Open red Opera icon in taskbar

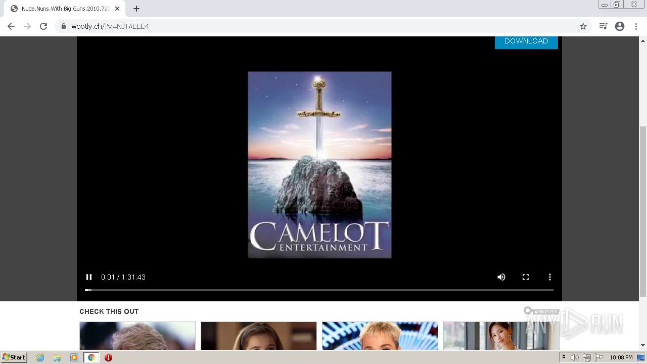[x=108, y=357]
